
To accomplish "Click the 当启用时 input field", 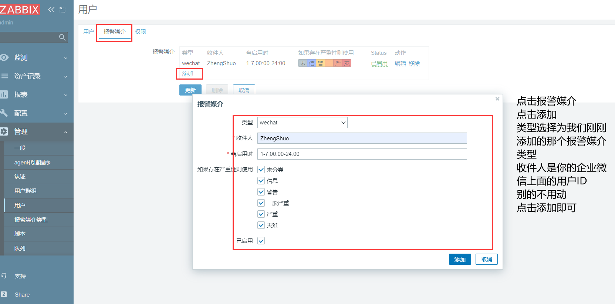I will pyautogui.click(x=362, y=154).
